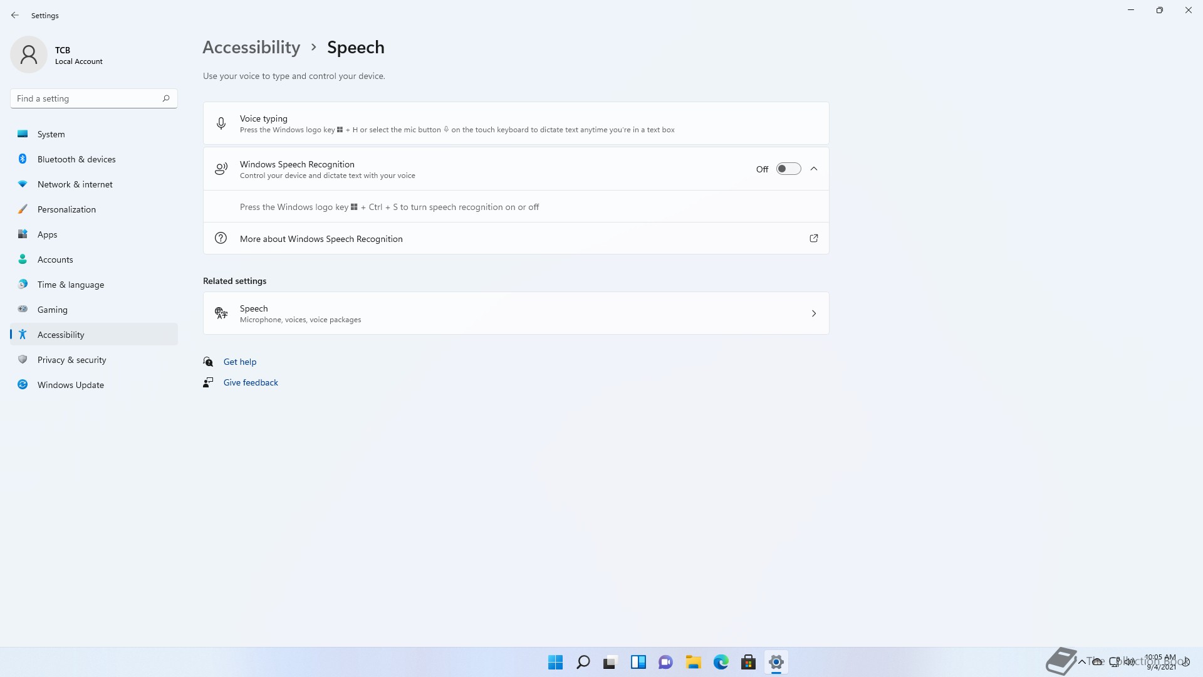Open the Voice typing row
This screenshot has width=1203, height=677.
tap(516, 123)
